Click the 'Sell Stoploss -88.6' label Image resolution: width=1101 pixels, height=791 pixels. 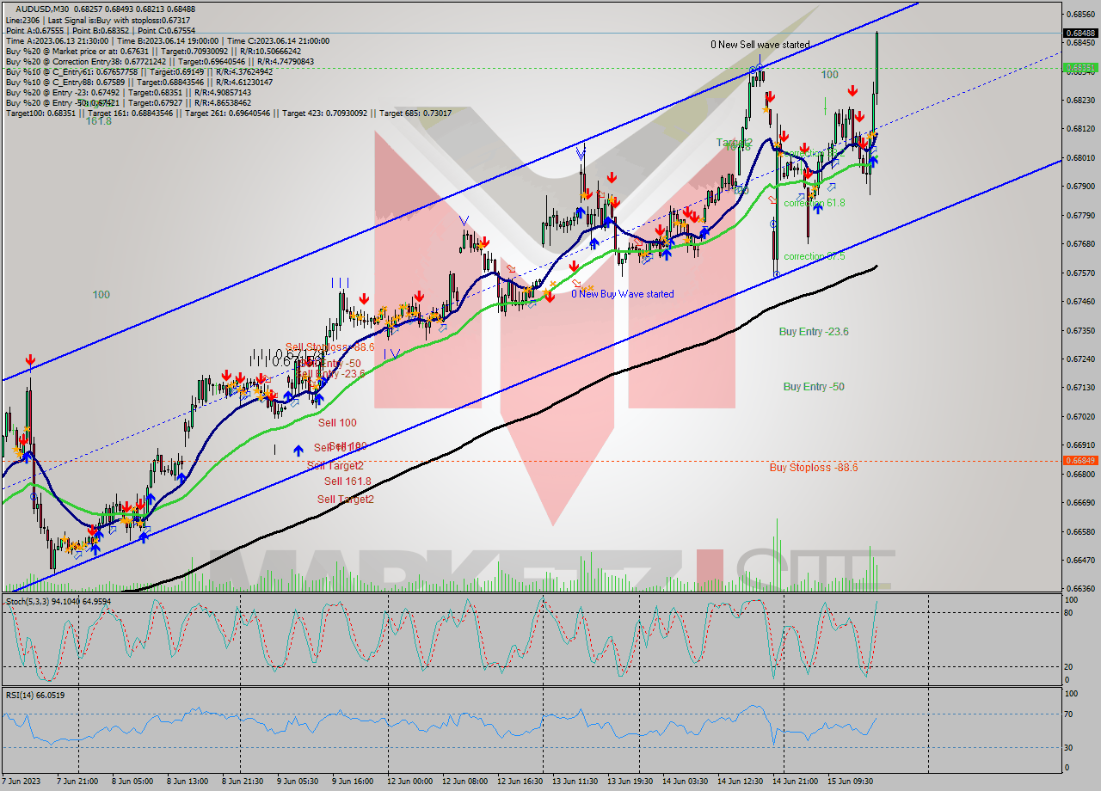[329, 347]
